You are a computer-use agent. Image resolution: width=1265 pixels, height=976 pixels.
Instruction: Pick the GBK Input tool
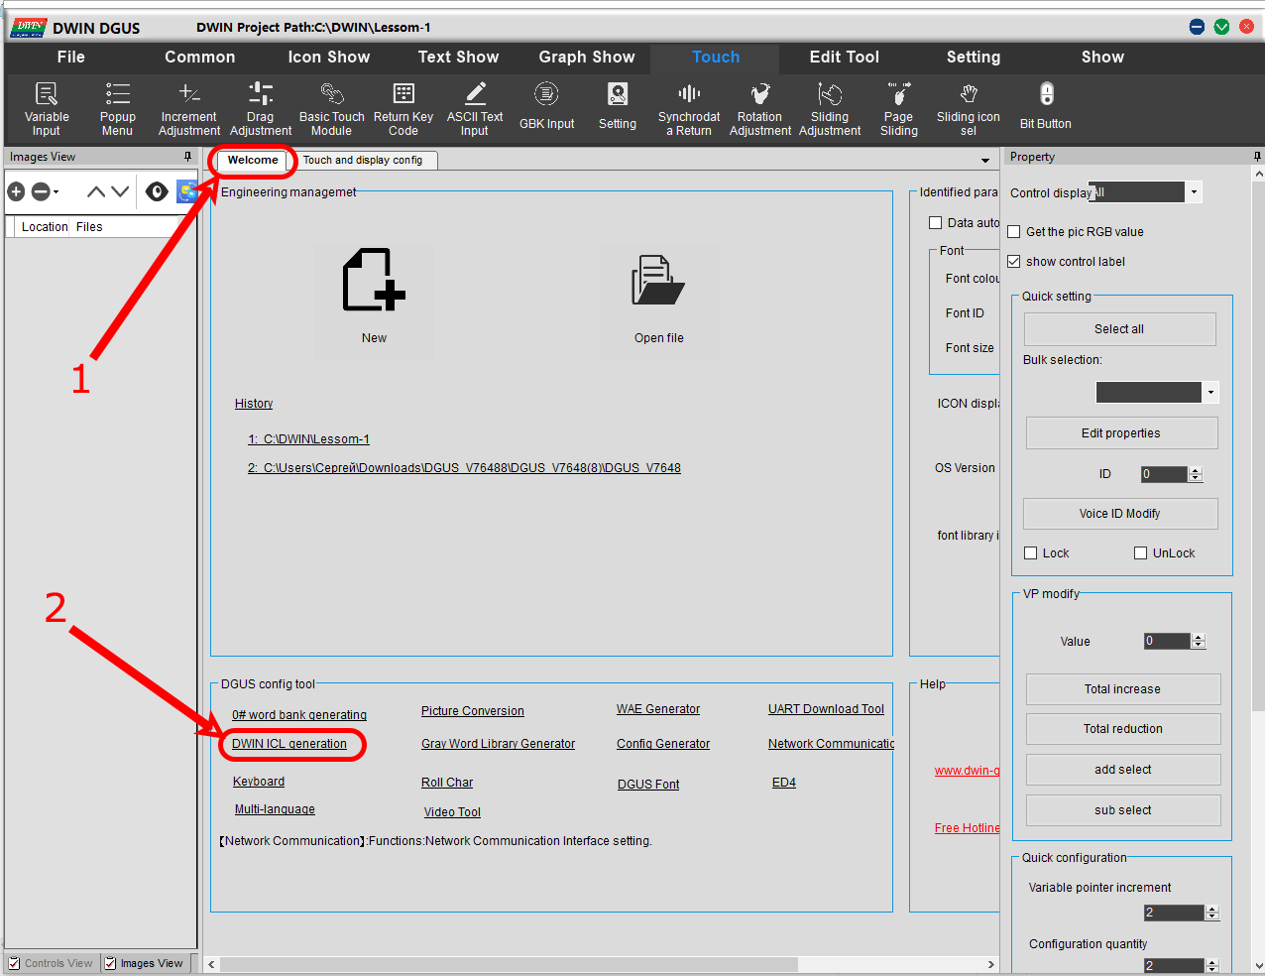546,106
